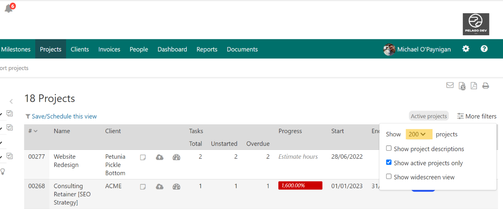Viewport: 503px width, 209px height.
Task: Expand More filters options
Action: [x=477, y=116]
